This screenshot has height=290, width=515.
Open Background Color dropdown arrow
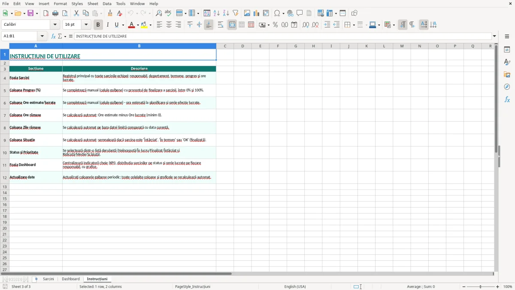[150, 25]
